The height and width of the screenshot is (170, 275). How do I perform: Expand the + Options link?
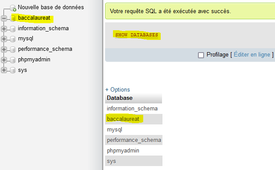(x=117, y=90)
